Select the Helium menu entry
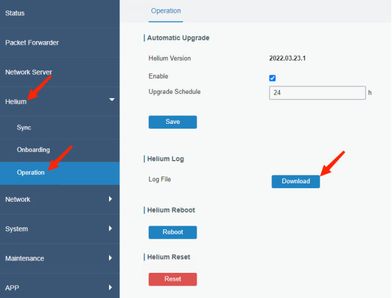 click(60, 102)
